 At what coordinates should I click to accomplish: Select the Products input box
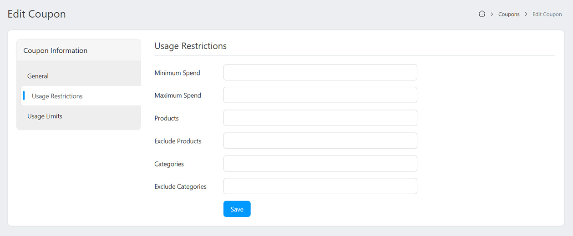[320, 118]
